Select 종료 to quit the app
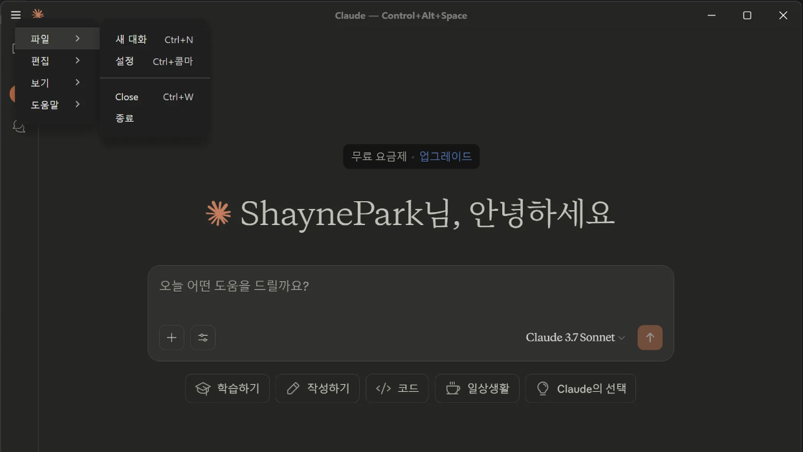The height and width of the screenshot is (452, 803). [155, 118]
